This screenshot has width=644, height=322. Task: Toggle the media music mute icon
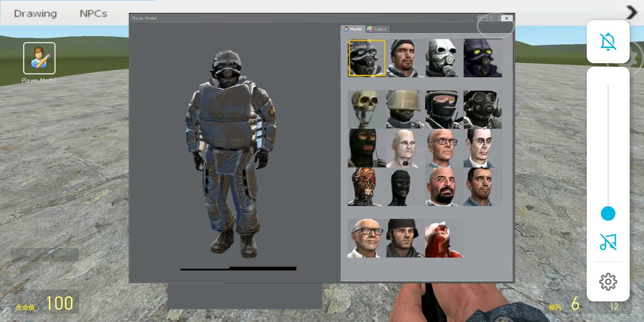tap(608, 242)
